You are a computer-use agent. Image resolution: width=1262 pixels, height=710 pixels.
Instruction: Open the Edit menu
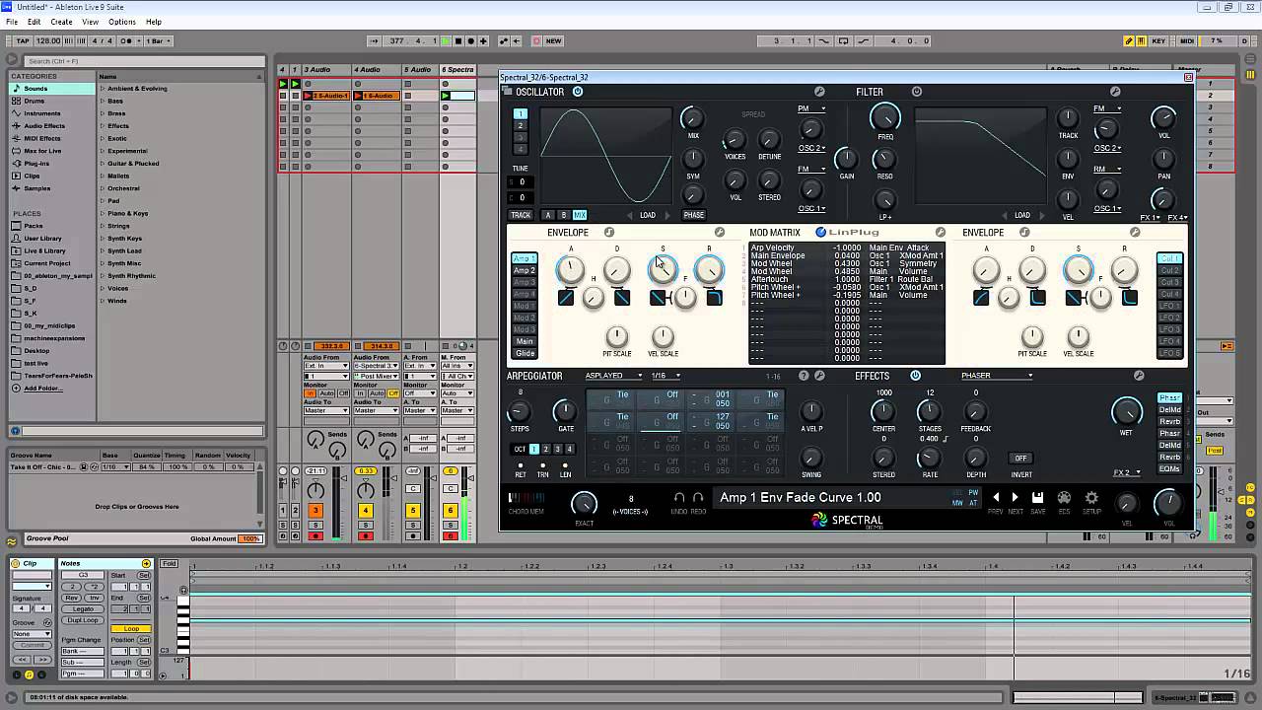pyautogui.click(x=35, y=22)
